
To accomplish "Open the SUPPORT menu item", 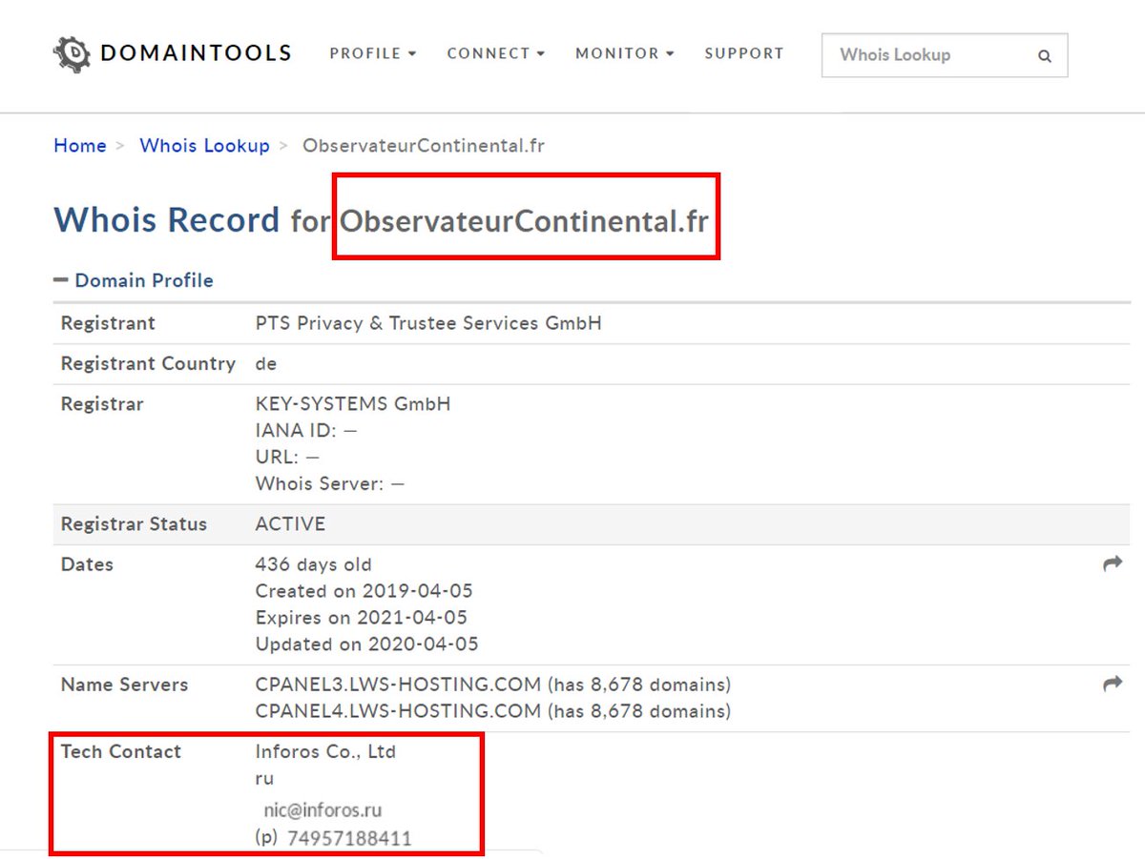I will pyautogui.click(x=744, y=53).
